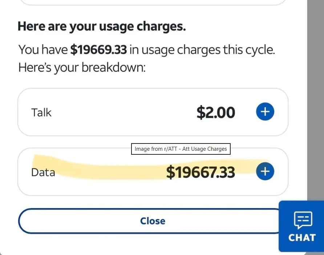Click the $19667.33 Data amount
The width and height of the screenshot is (324, 255).
pos(201,172)
